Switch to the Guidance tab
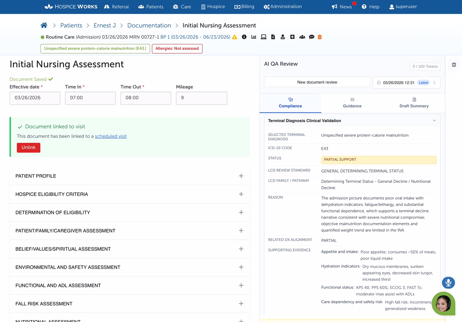The width and height of the screenshot is (462, 322). click(x=352, y=103)
